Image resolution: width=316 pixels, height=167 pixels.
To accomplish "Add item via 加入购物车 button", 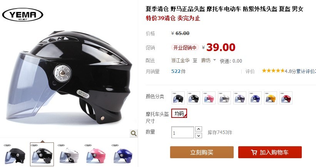I will [270, 152].
